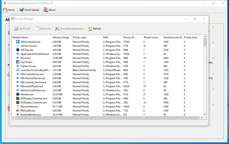
Task: Click the Set Priority gear icon
Action: [x=16, y=28]
